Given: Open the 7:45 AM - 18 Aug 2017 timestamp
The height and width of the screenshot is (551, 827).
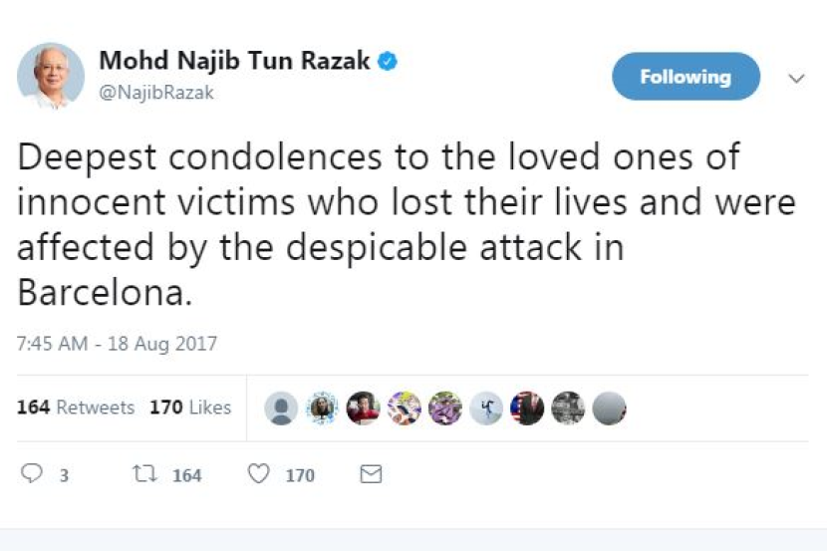Looking at the screenshot, I should (x=117, y=344).
